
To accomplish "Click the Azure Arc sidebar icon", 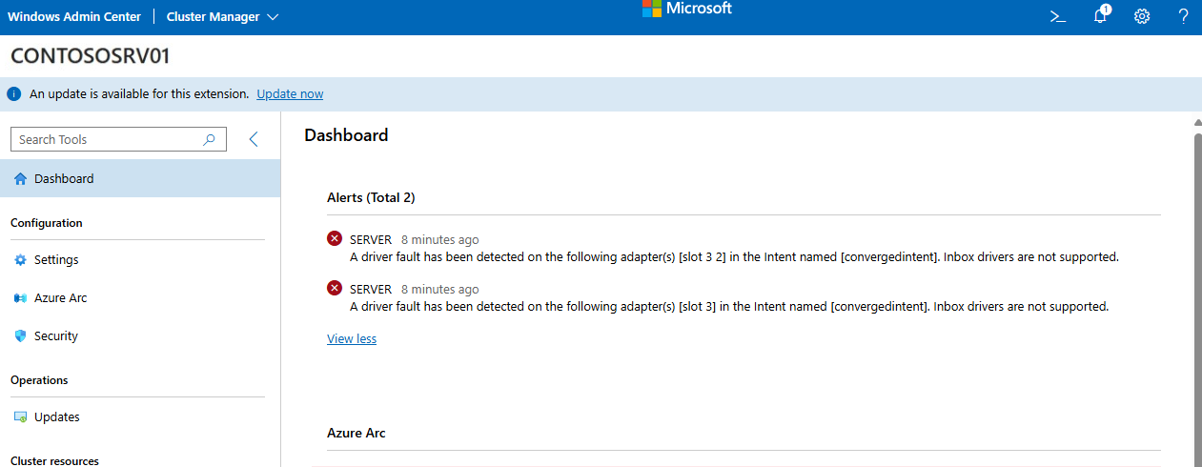I will point(21,298).
